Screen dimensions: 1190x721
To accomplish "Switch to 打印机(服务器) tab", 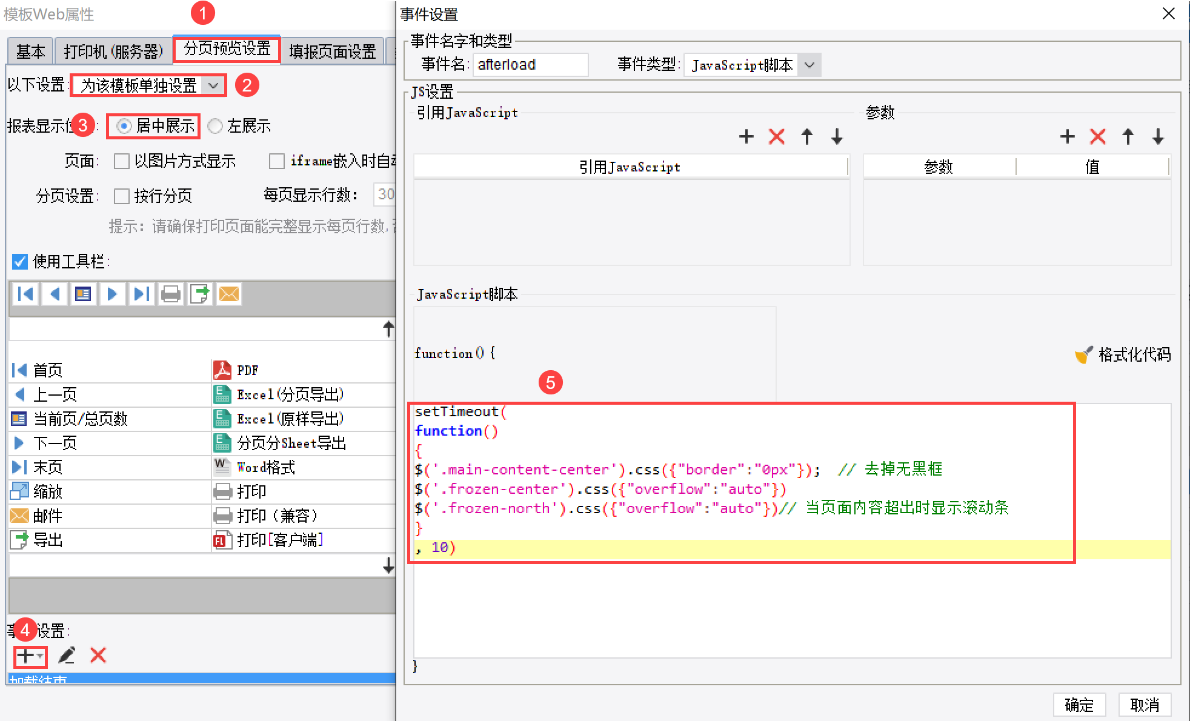I will tap(113, 51).
